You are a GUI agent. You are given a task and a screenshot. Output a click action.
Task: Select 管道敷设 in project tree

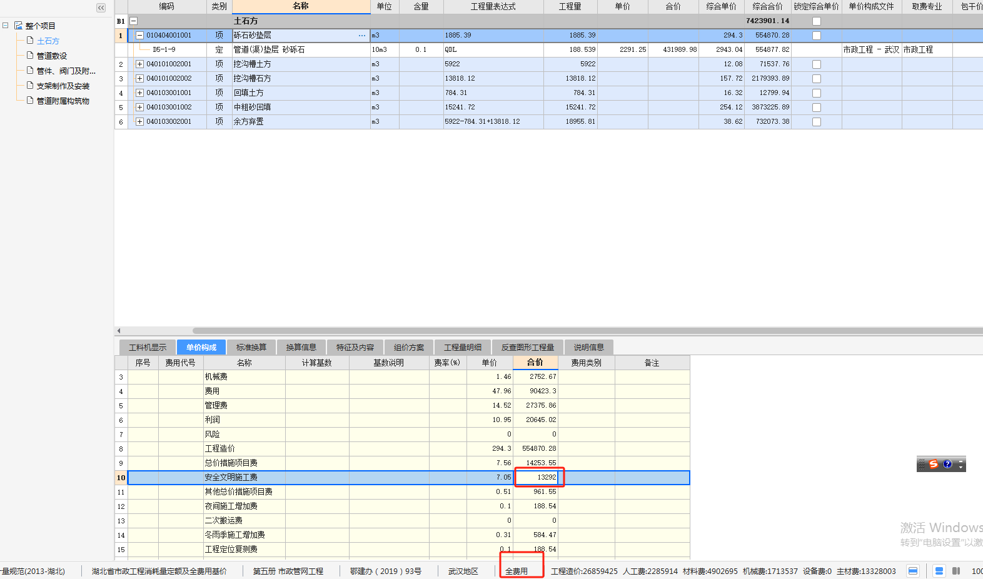pos(52,56)
